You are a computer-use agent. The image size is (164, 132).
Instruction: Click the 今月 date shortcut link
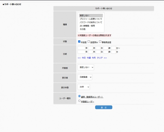point(94,58)
